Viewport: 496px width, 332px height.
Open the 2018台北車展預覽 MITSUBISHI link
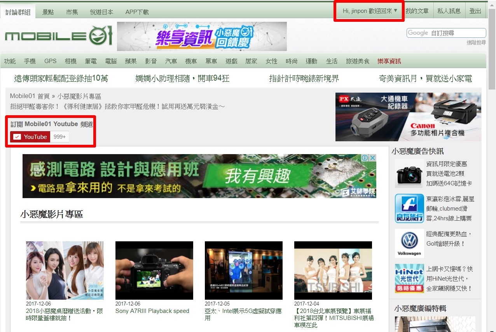coord(334,318)
